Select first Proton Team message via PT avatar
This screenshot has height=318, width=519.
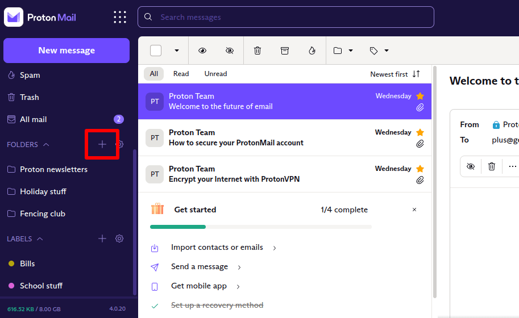click(155, 102)
